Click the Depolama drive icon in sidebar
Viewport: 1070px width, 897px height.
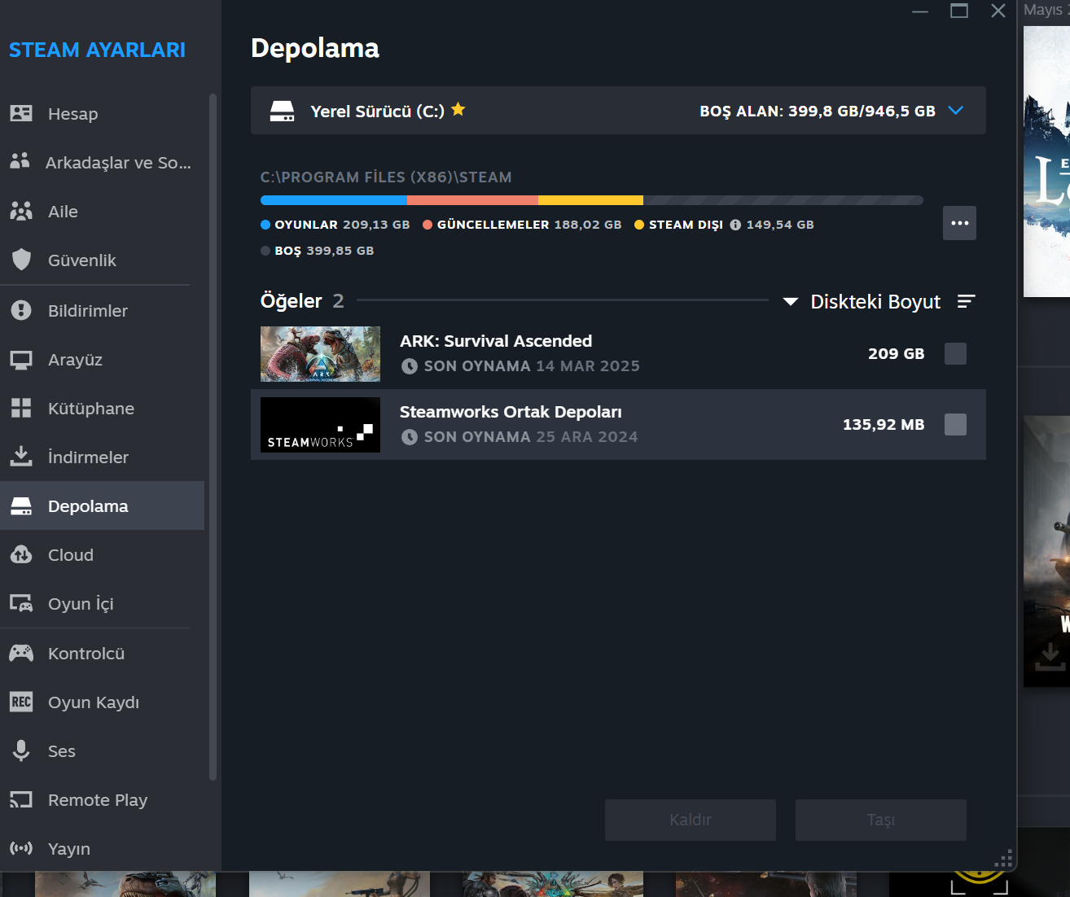click(x=21, y=506)
